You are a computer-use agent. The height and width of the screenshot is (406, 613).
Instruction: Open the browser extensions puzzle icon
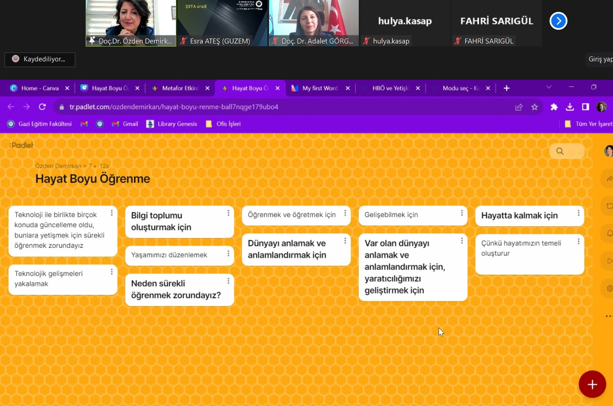[554, 107]
